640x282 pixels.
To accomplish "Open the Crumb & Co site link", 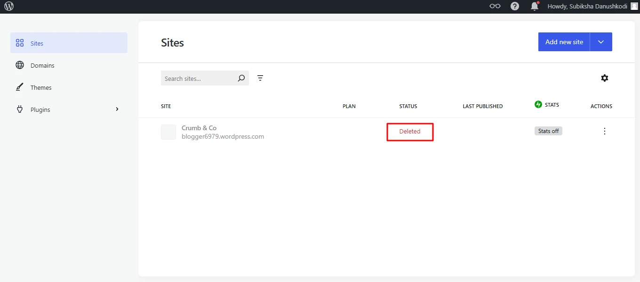I will 199,128.
